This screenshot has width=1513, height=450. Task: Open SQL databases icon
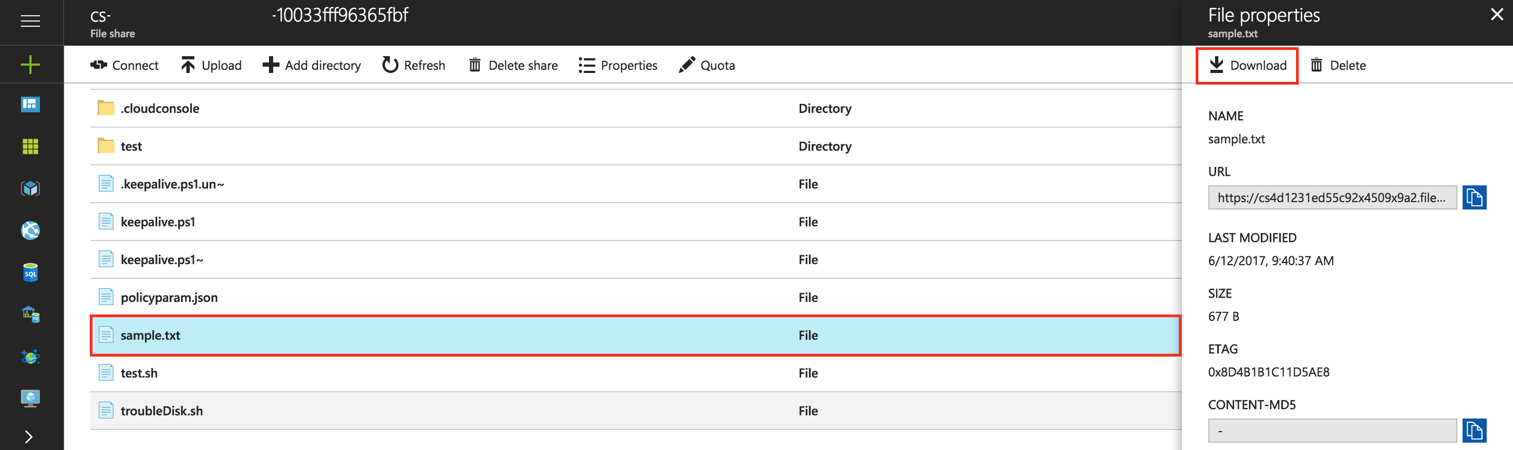coord(30,272)
